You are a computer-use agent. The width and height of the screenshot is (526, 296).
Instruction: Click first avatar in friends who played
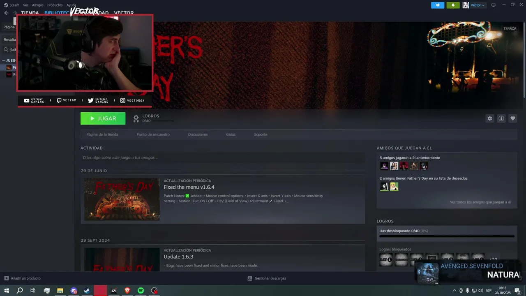pyautogui.click(x=384, y=166)
